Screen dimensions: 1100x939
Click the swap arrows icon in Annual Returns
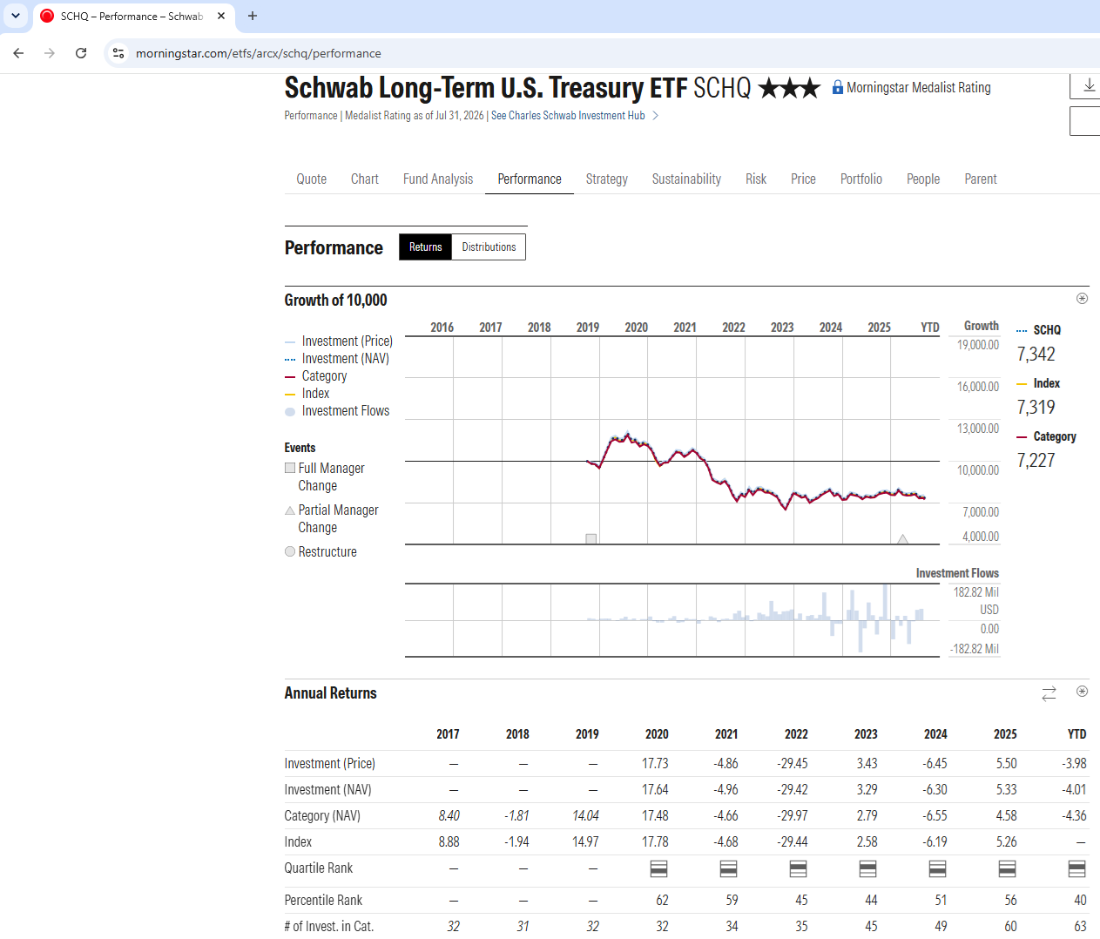pos(1049,693)
